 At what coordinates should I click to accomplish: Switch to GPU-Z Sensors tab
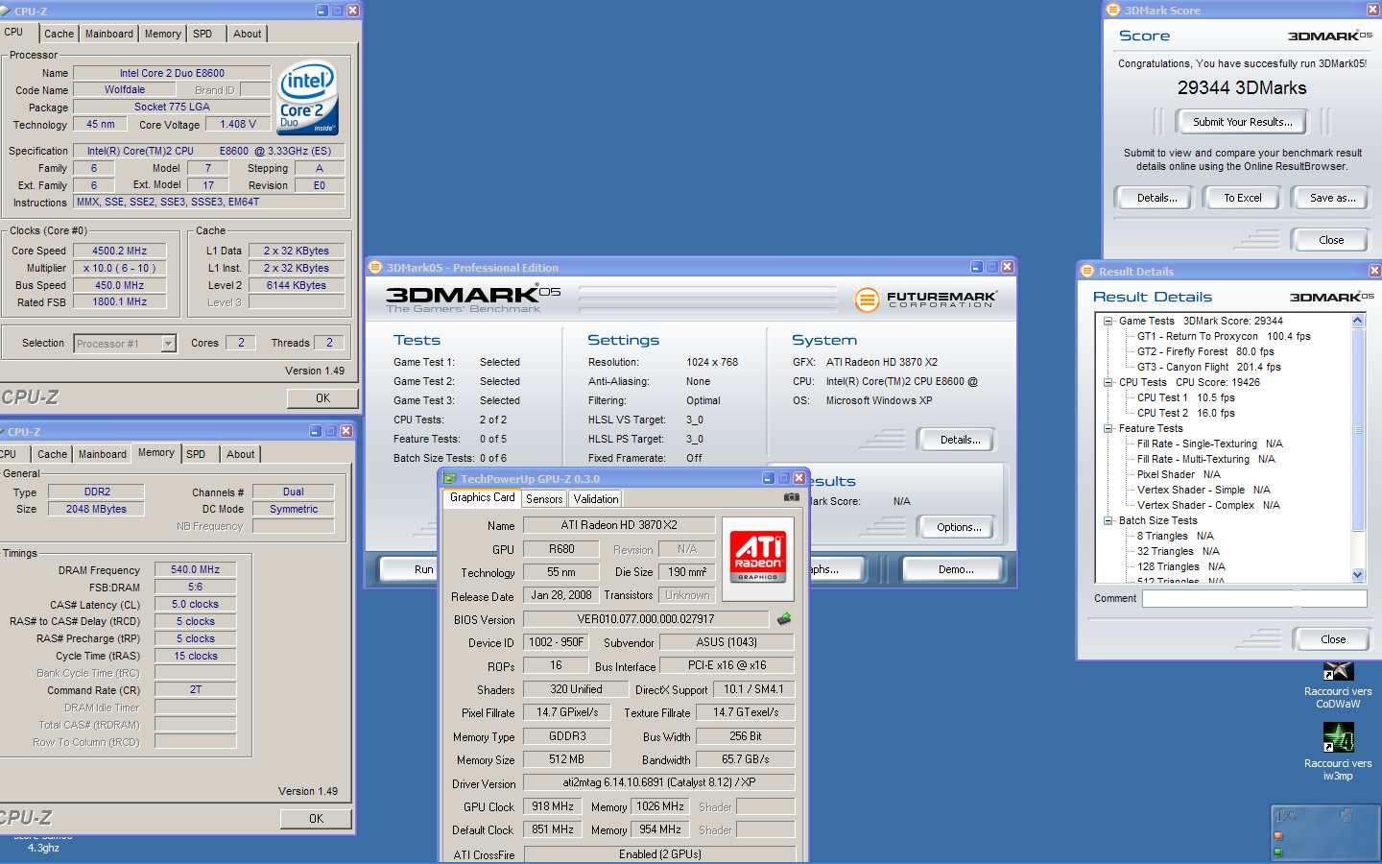point(544,499)
